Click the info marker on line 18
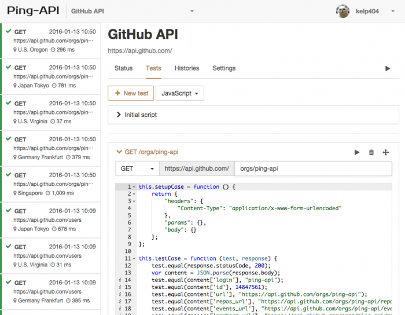405x315 pixels. pos(120,309)
